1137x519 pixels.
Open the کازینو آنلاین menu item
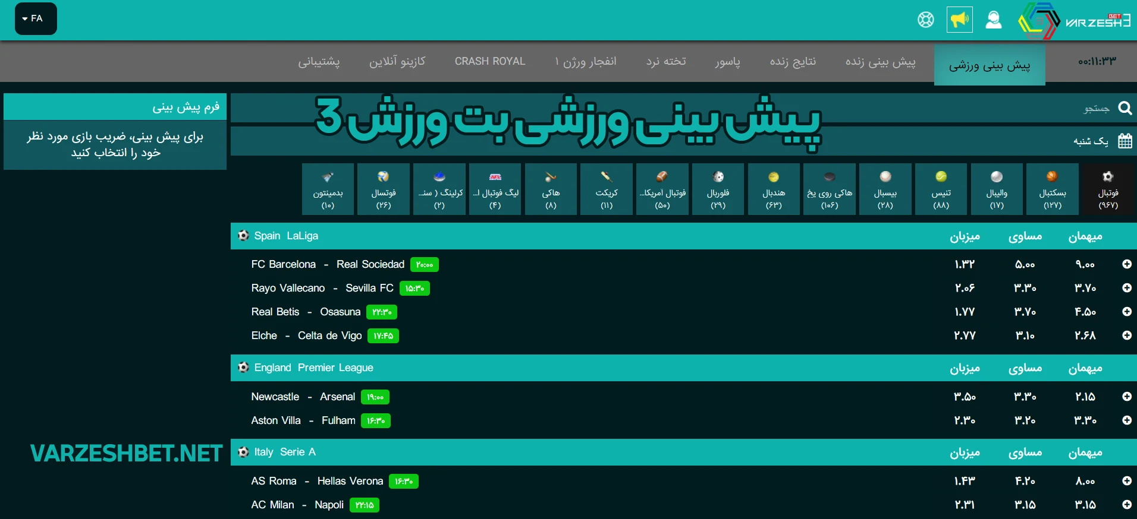tap(397, 62)
